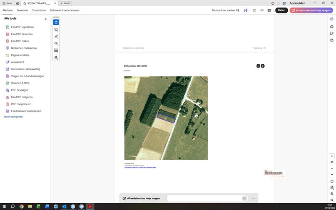Screen dimensions: 336x210
Task: Open the page thumbnails panel in right rail
Action: click(332, 40)
